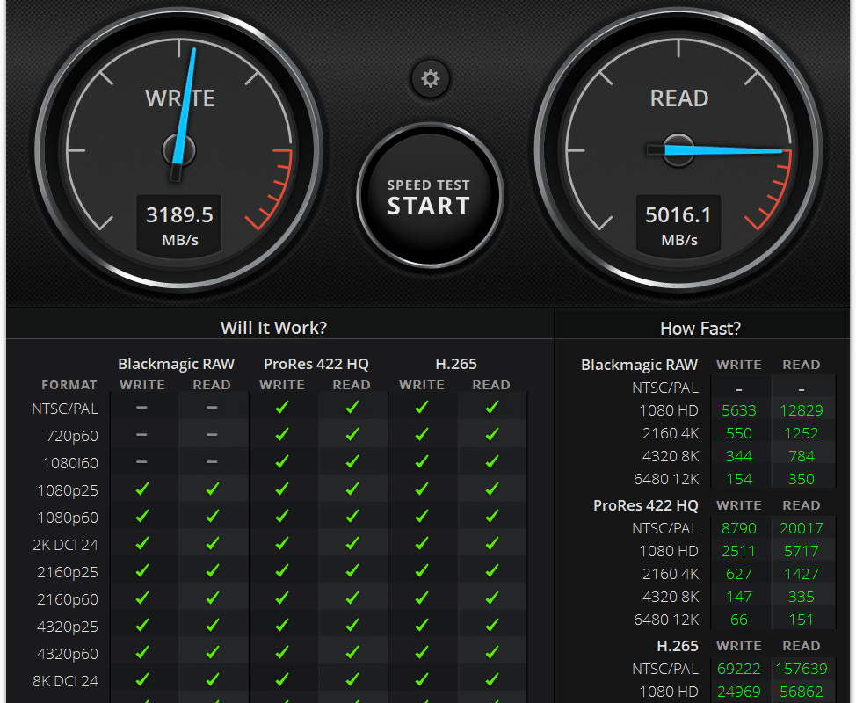Select the 1080i60 format row label
Screen dimensions: 856x703
[x=70, y=463]
